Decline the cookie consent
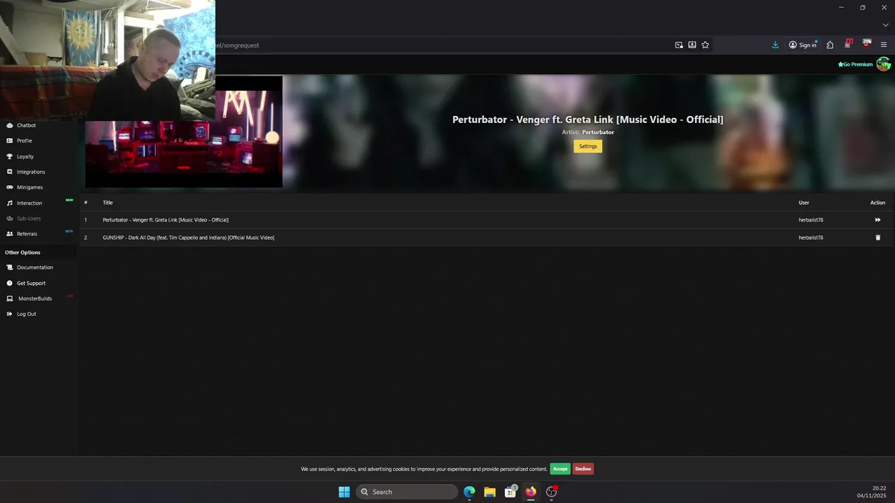895x503 pixels. point(583,469)
